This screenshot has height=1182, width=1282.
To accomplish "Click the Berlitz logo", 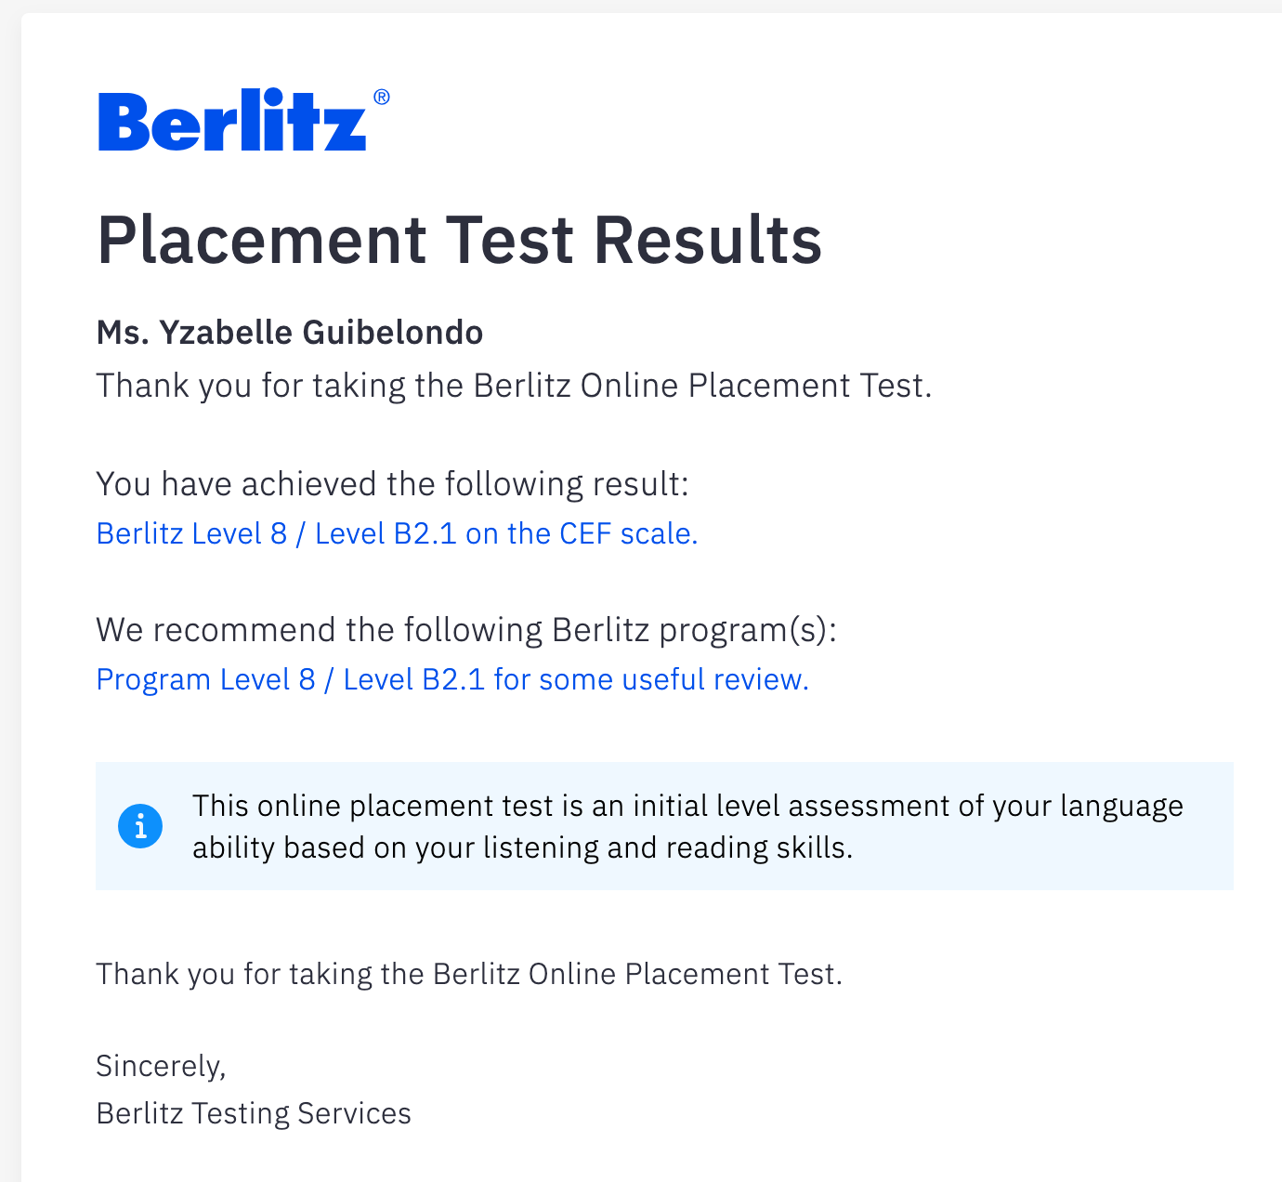I will [x=232, y=121].
